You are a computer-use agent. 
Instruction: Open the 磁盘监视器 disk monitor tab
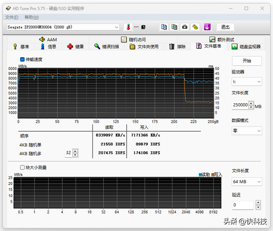[x=246, y=46]
